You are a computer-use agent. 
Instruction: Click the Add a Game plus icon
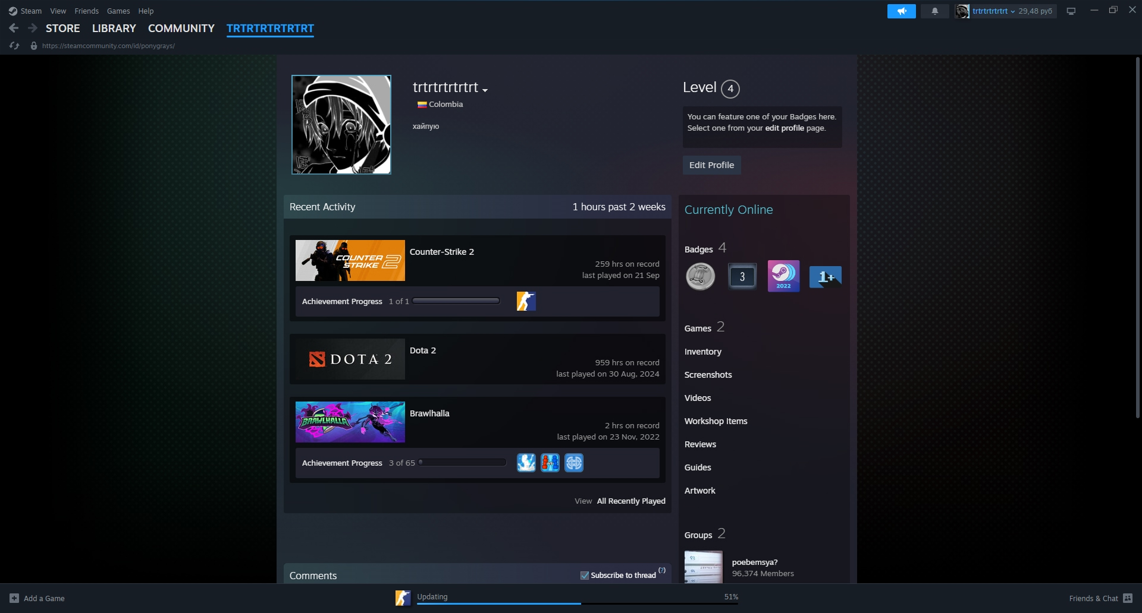[14, 598]
